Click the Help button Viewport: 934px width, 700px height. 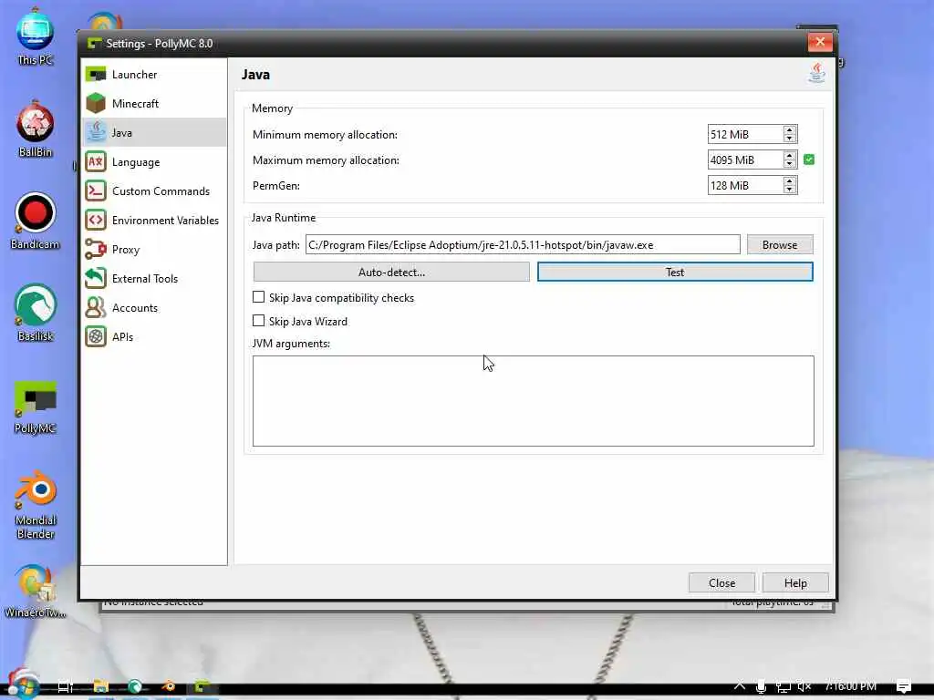[795, 582]
